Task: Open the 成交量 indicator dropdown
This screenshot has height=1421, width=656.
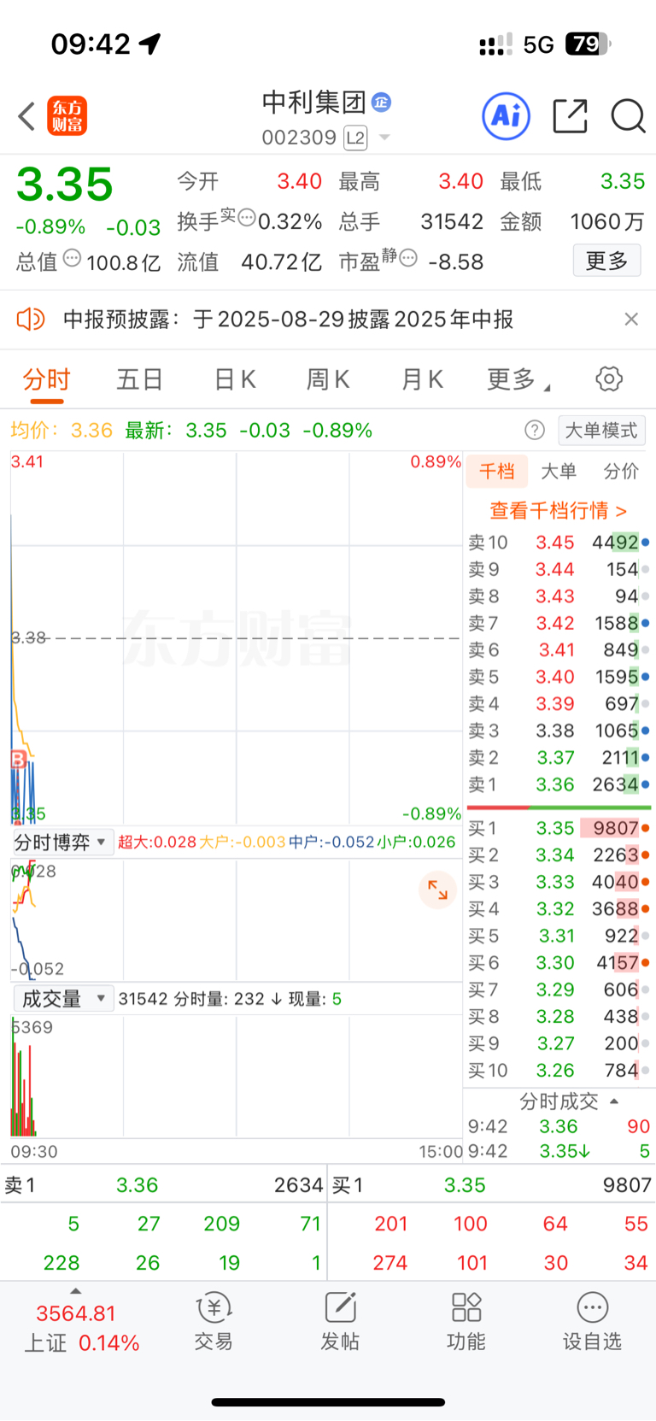Action: click(x=62, y=999)
